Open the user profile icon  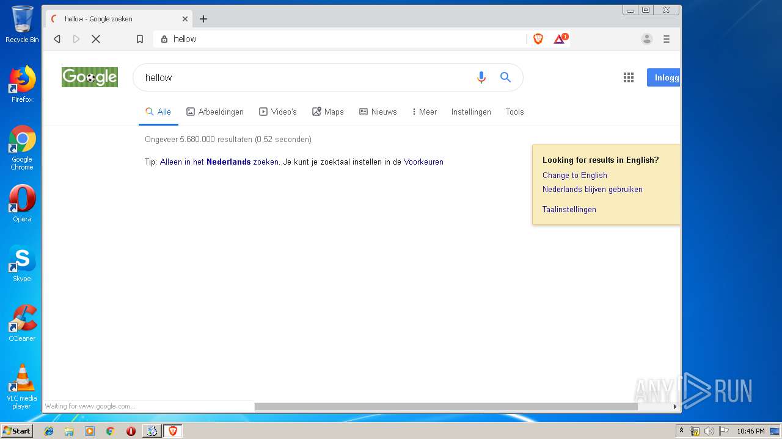(647, 39)
